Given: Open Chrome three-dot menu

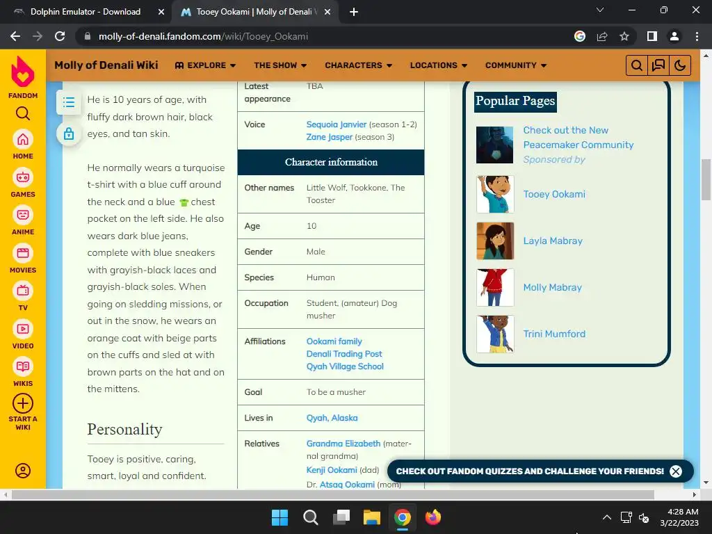Looking at the screenshot, I should click(x=697, y=36).
